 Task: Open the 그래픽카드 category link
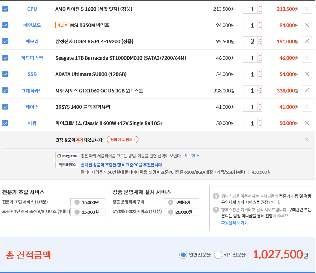32,91
